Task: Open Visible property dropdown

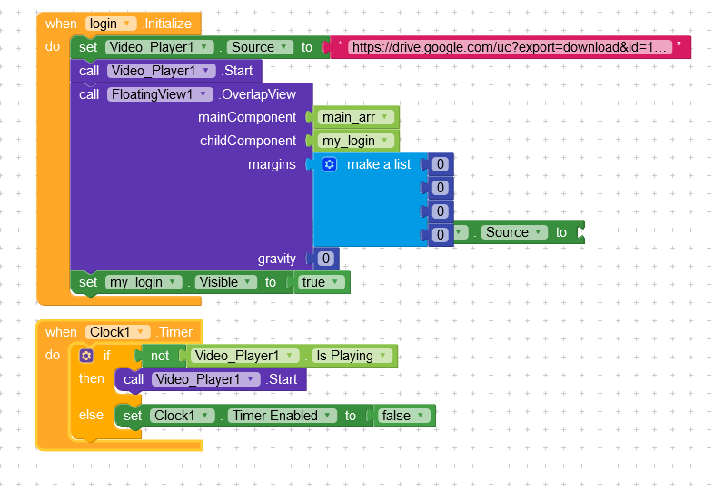Action: [x=225, y=282]
